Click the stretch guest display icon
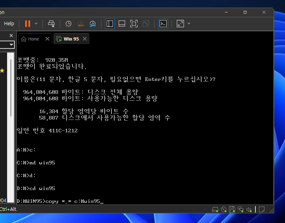The image size is (285, 223). 180,24
